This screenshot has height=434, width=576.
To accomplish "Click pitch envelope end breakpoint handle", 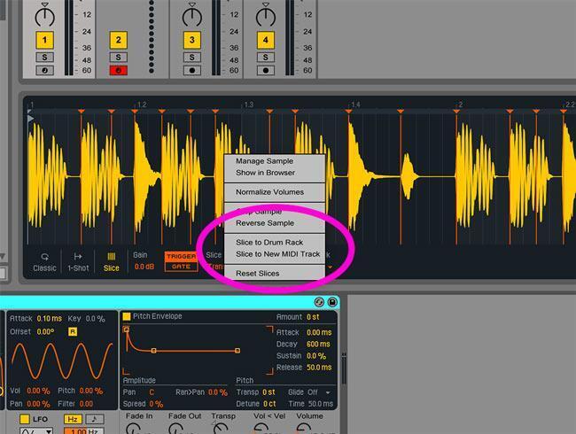I will click(x=237, y=351).
